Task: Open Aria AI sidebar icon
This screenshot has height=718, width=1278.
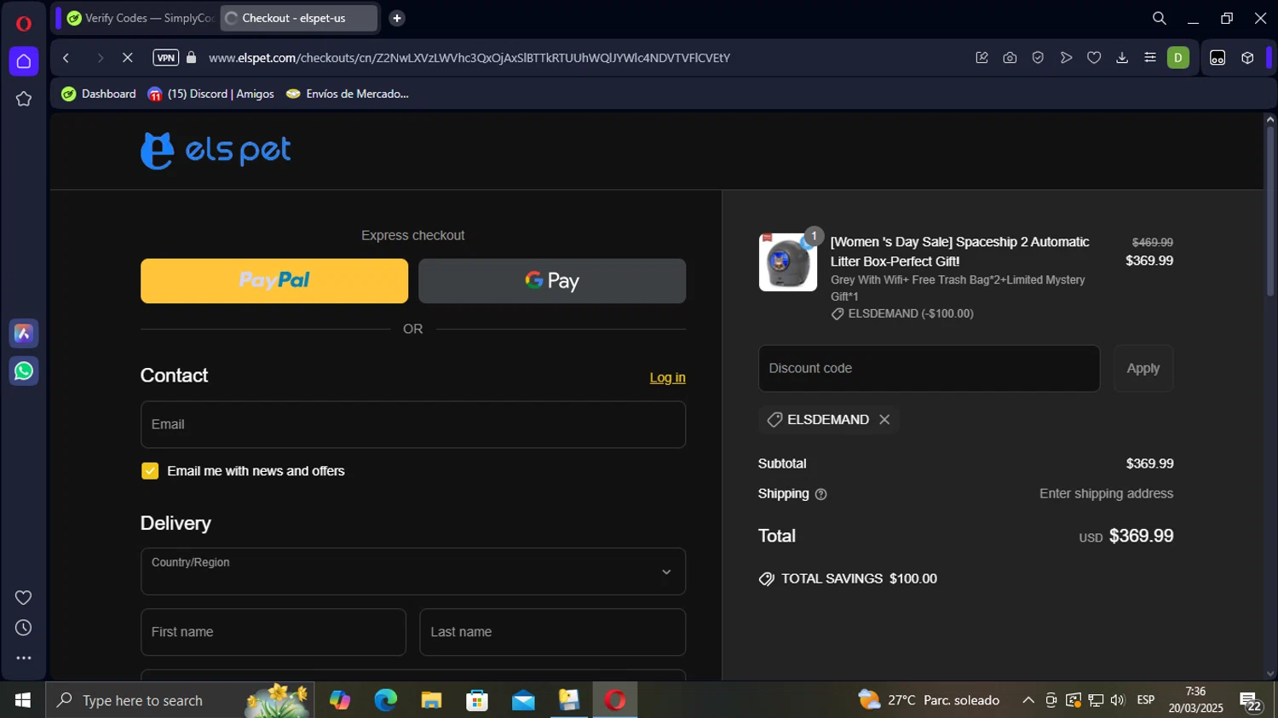Action: (24, 334)
